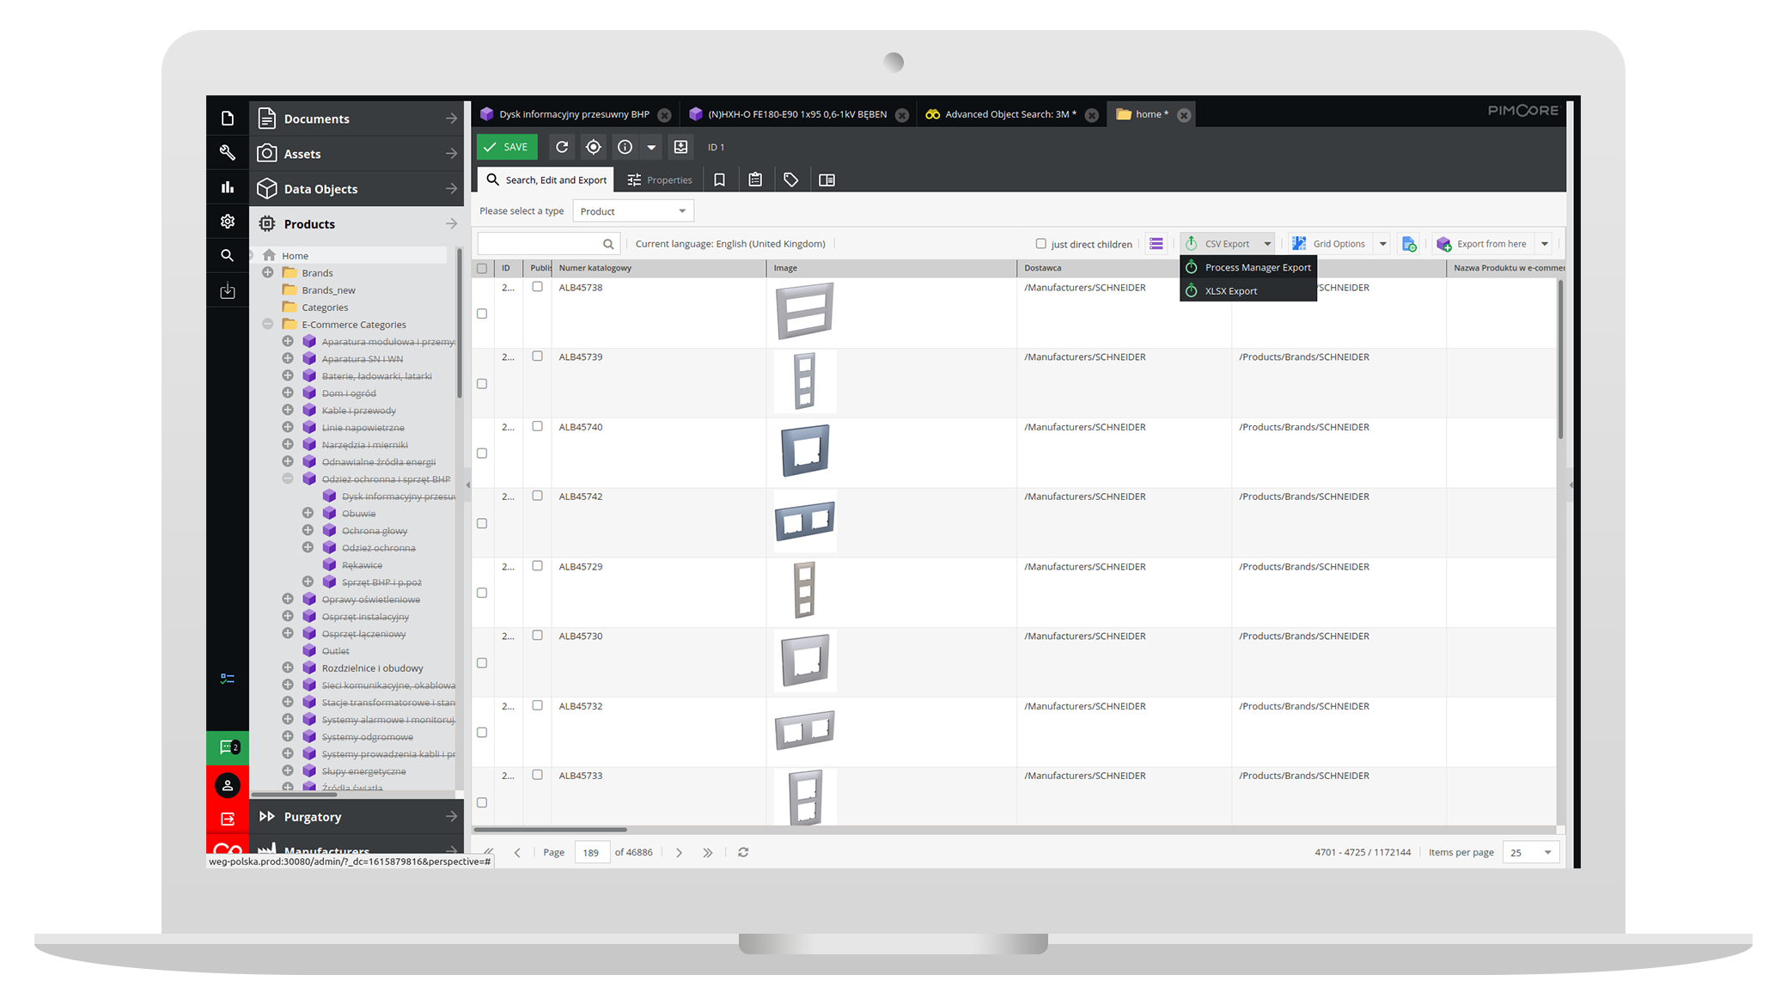Open the Product type dropdown
1787x1005 pixels.
(633, 211)
